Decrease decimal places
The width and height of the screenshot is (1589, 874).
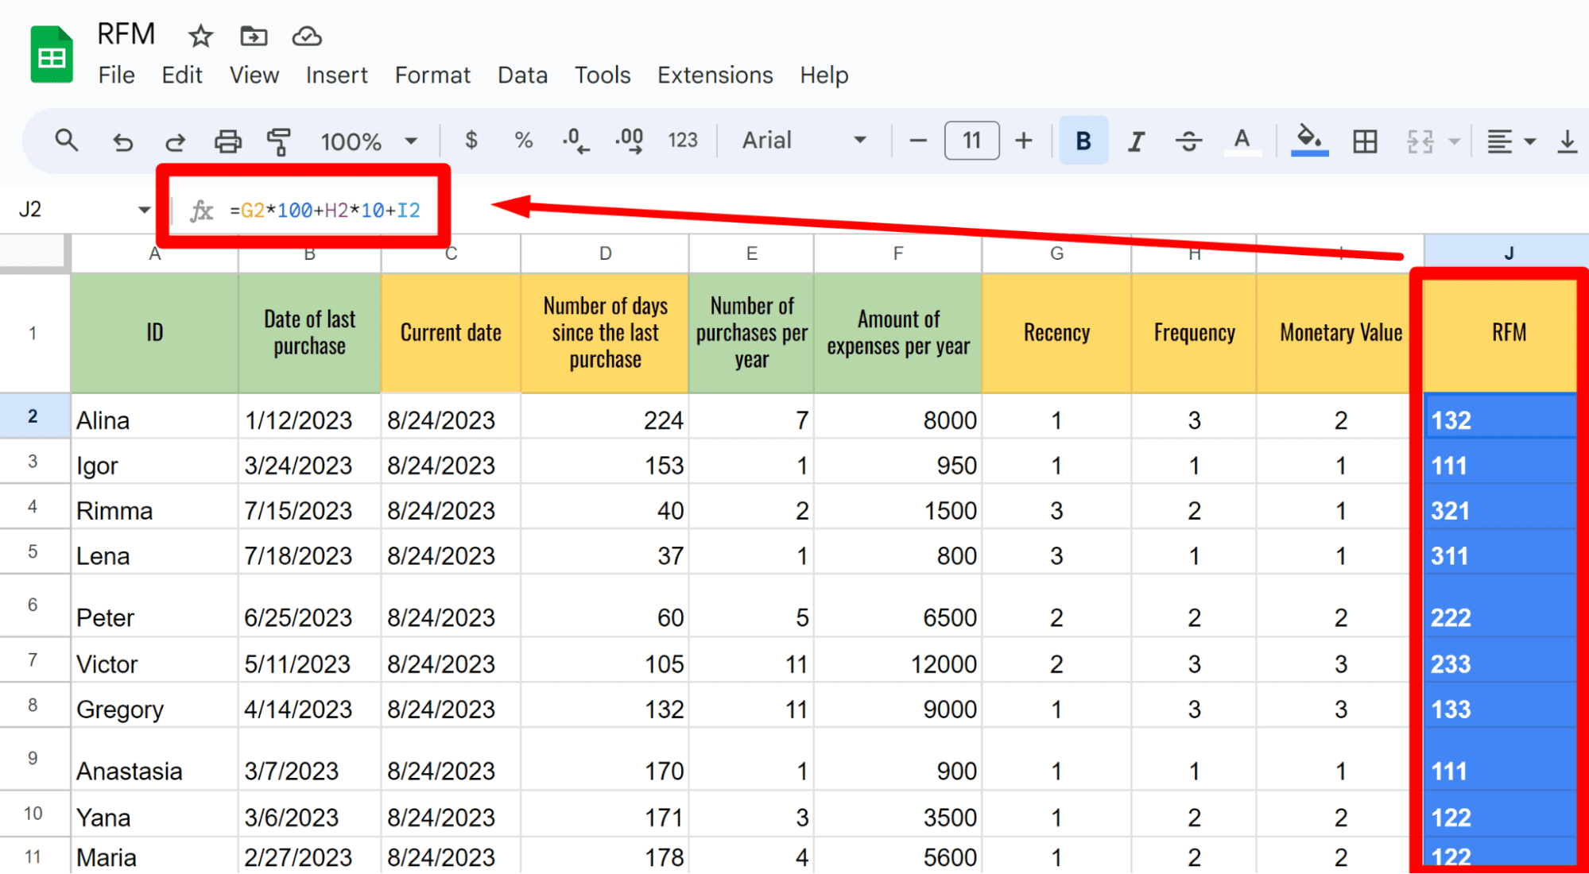coord(575,141)
